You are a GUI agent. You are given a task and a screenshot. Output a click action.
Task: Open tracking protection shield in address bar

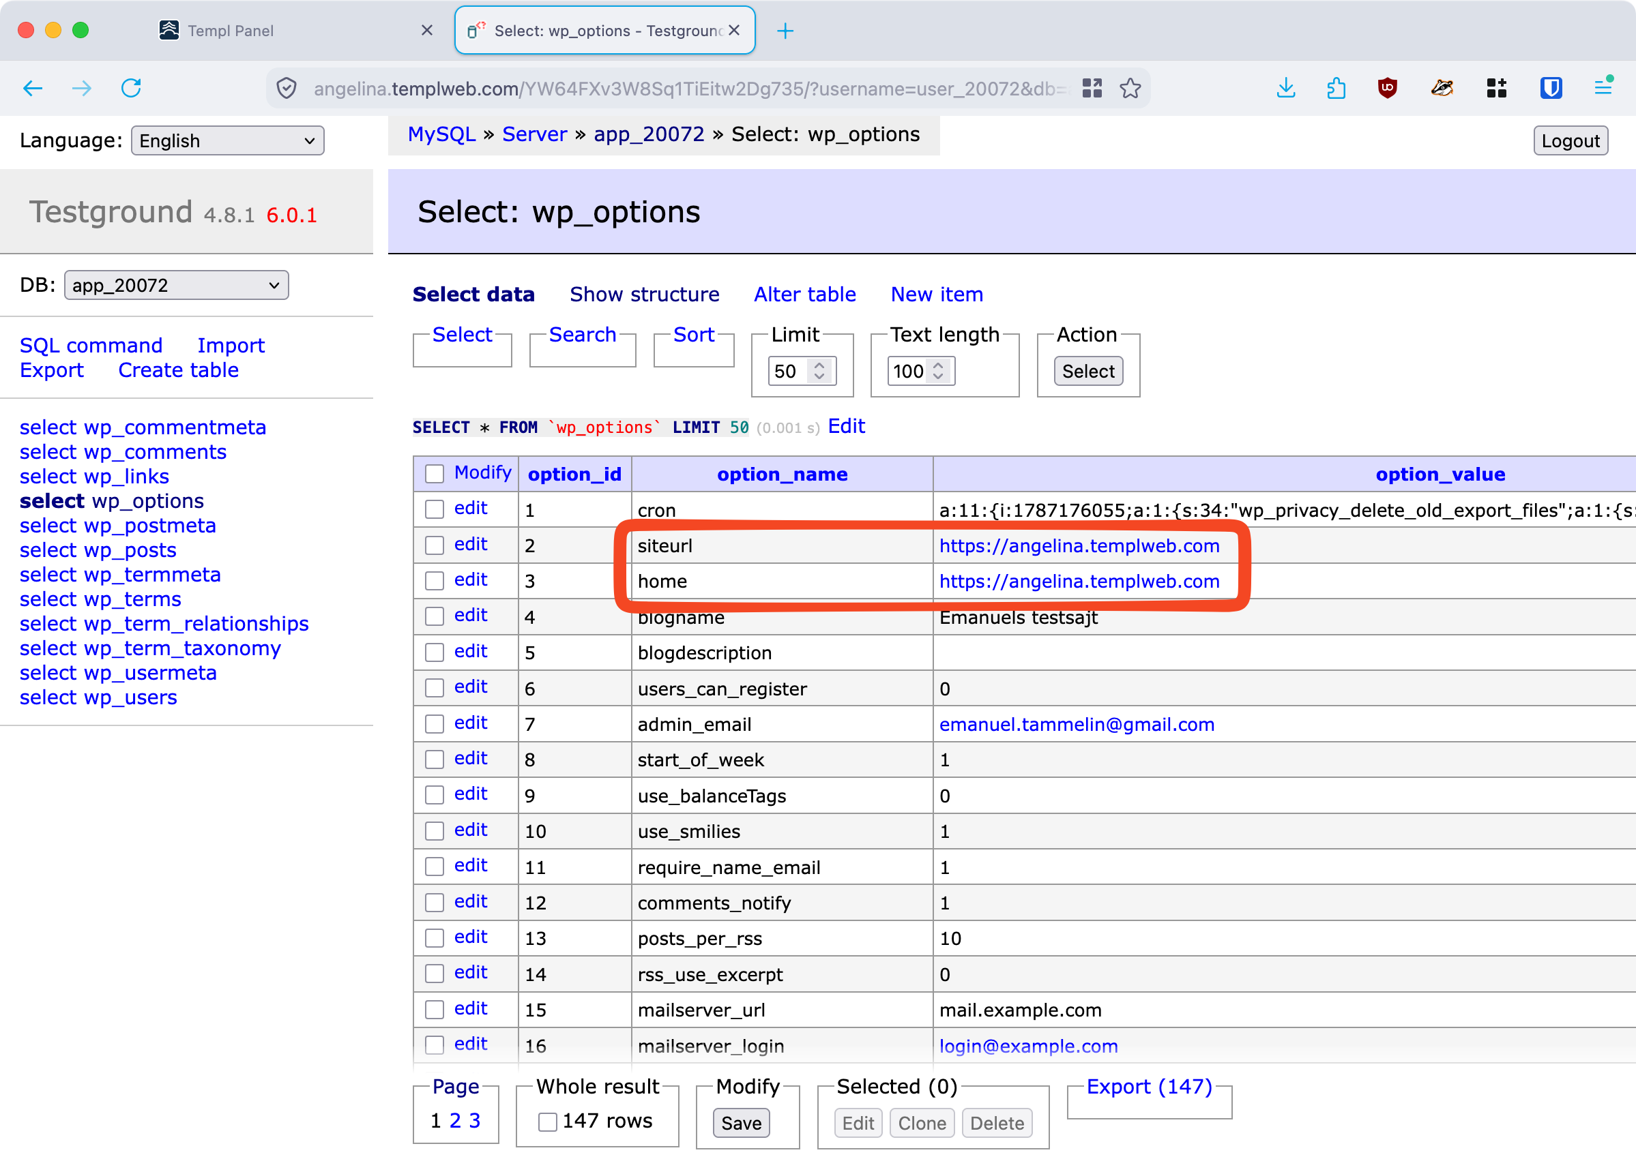pos(287,89)
